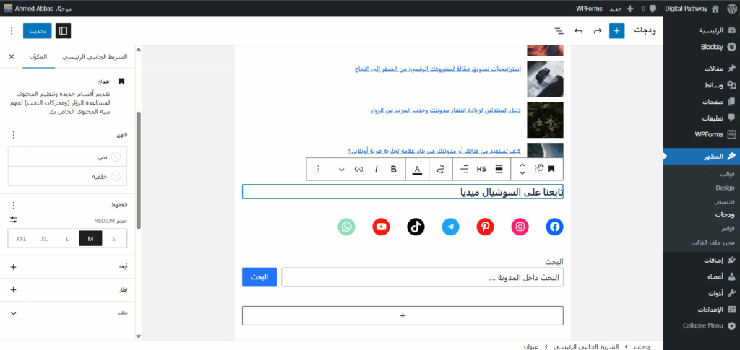Open the block inserter plus button in top bar
The width and height of the screenshot is (740, 350).
click(616, 31)
